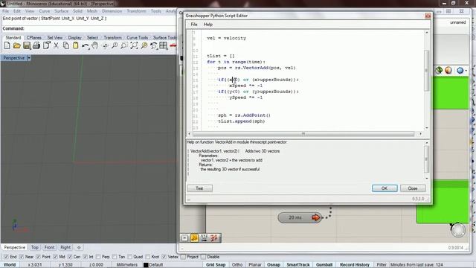Click the code editor vertical scrollbar
Viewport: 476px width, 268px height.
click(426, 71)
